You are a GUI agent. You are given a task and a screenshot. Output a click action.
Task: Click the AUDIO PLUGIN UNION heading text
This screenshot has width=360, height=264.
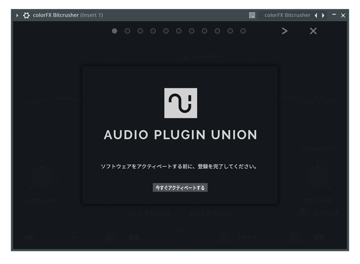(x=180, y=135)
